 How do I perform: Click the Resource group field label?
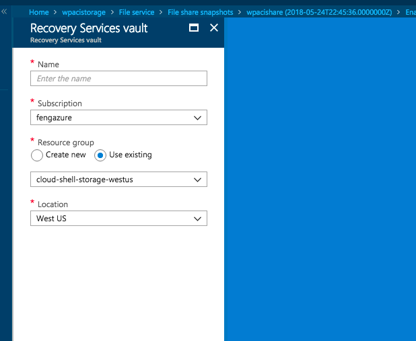tap(66, 143)
